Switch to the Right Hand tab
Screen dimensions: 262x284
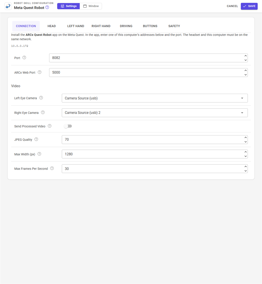click(101, 26)
